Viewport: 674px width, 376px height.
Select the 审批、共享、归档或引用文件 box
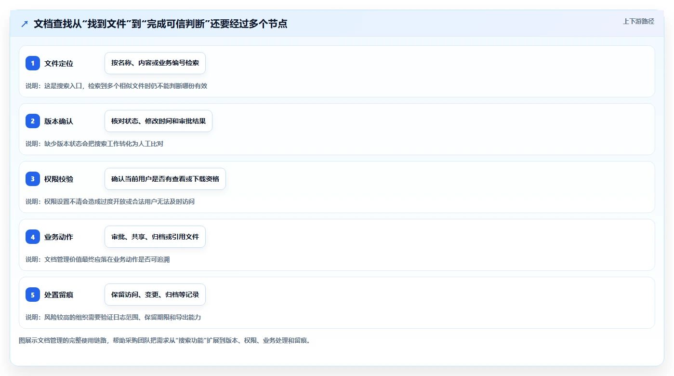155,237
